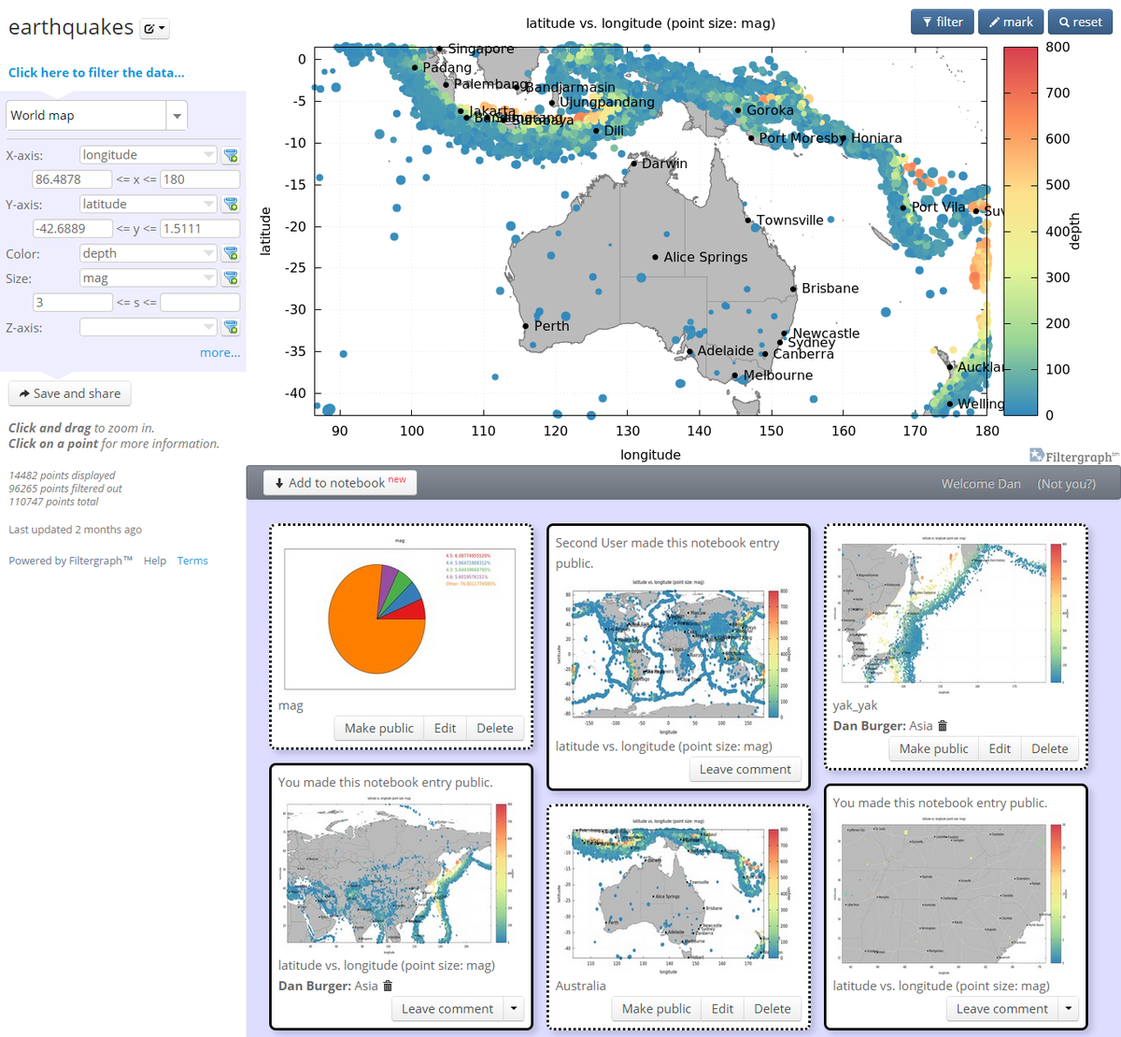
Task: Click the Color filter icon
Action: 231,254
